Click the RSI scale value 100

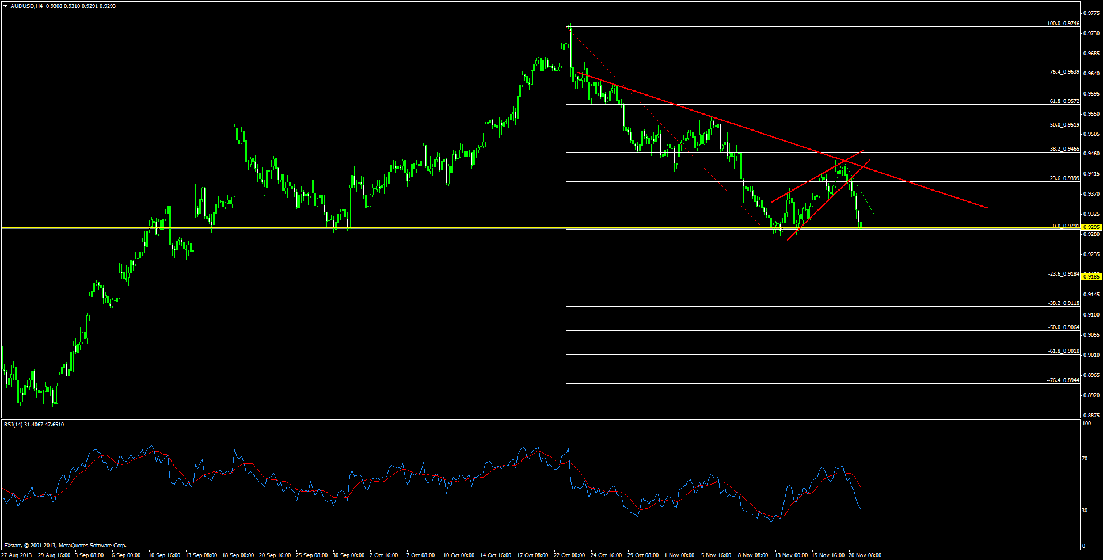tap(1087, 424)
